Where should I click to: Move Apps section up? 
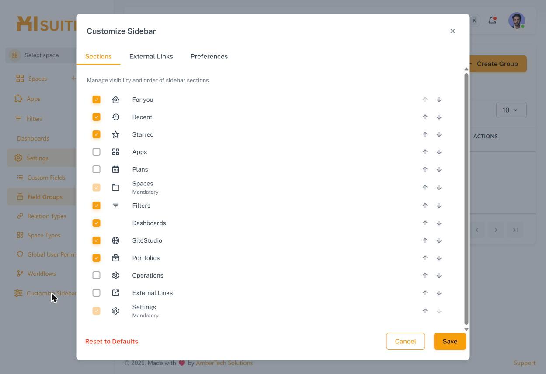pyautogui.click(x=425, y=152)
